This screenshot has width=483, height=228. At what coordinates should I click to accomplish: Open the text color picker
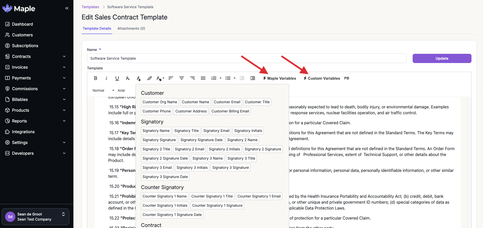(138, 78)
